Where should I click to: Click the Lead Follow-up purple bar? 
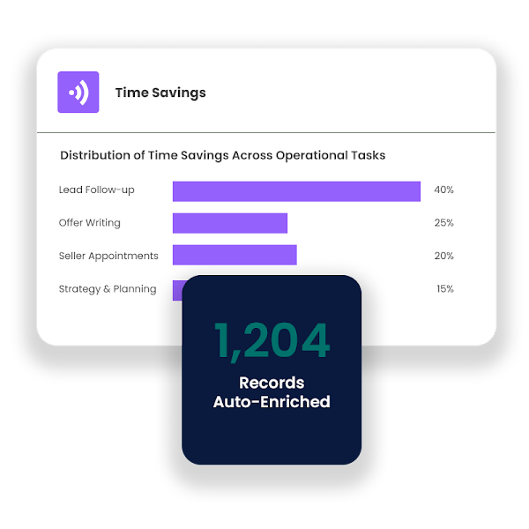(296, 190)
